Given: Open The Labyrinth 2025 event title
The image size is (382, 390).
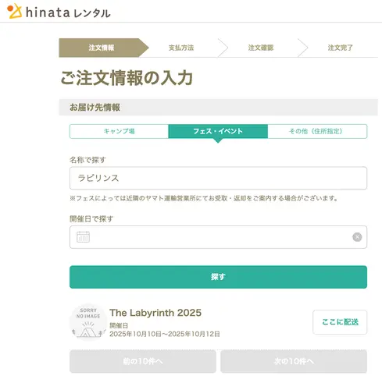Looking at the screenshot, I should [x=155, y=313].
